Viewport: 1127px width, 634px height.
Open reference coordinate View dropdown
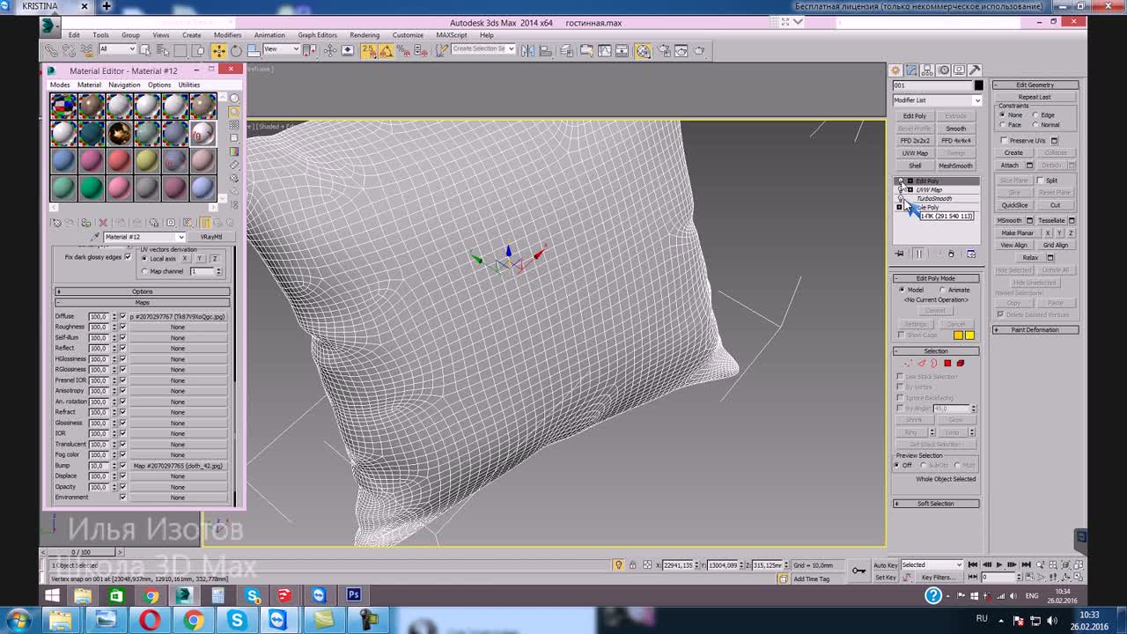[x=282, y=49]
